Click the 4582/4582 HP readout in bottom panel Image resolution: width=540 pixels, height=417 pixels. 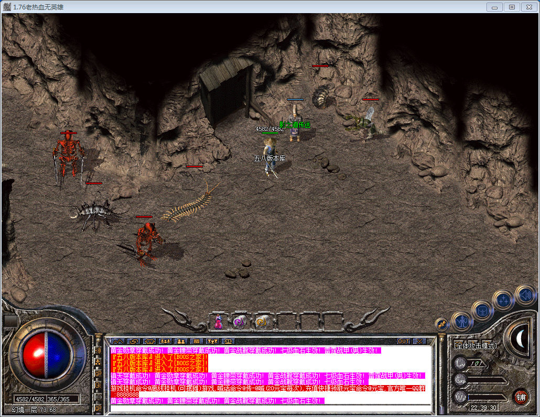(30, 399)
